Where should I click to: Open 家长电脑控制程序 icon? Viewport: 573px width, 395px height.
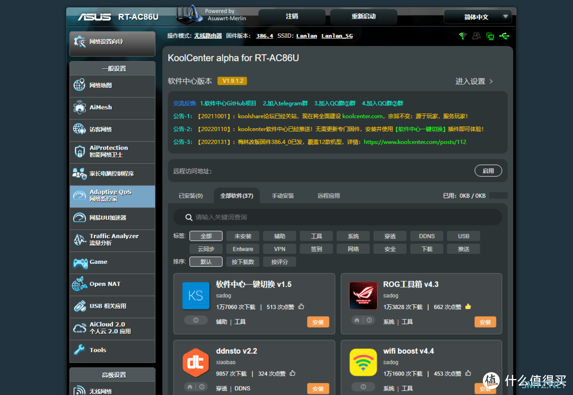tap(79, 173)
